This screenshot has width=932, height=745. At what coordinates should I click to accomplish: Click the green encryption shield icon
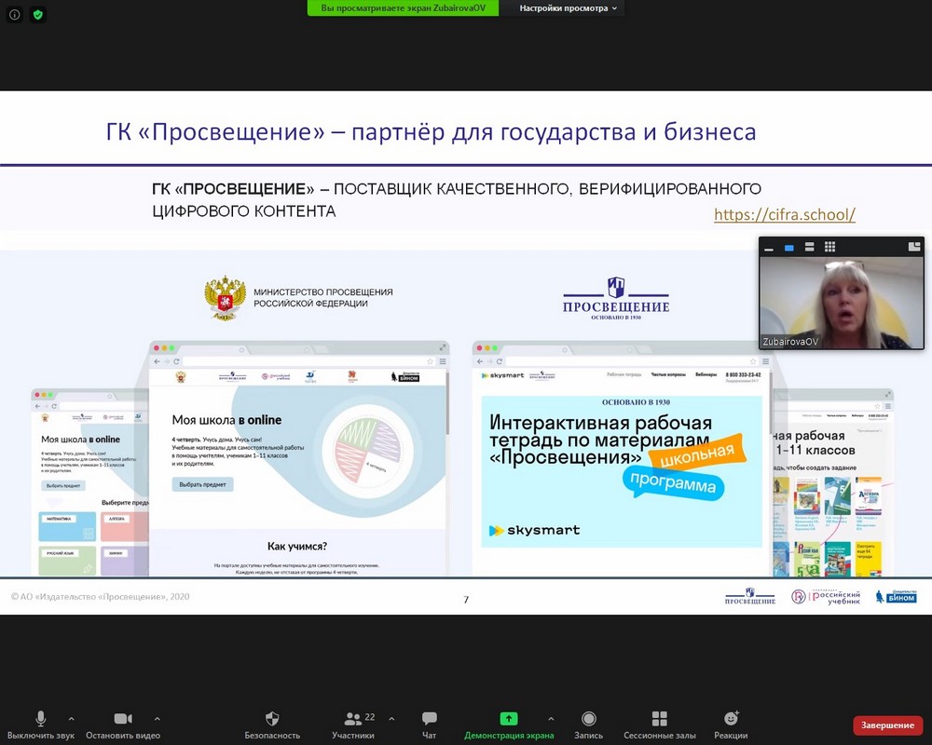[38, 15]
